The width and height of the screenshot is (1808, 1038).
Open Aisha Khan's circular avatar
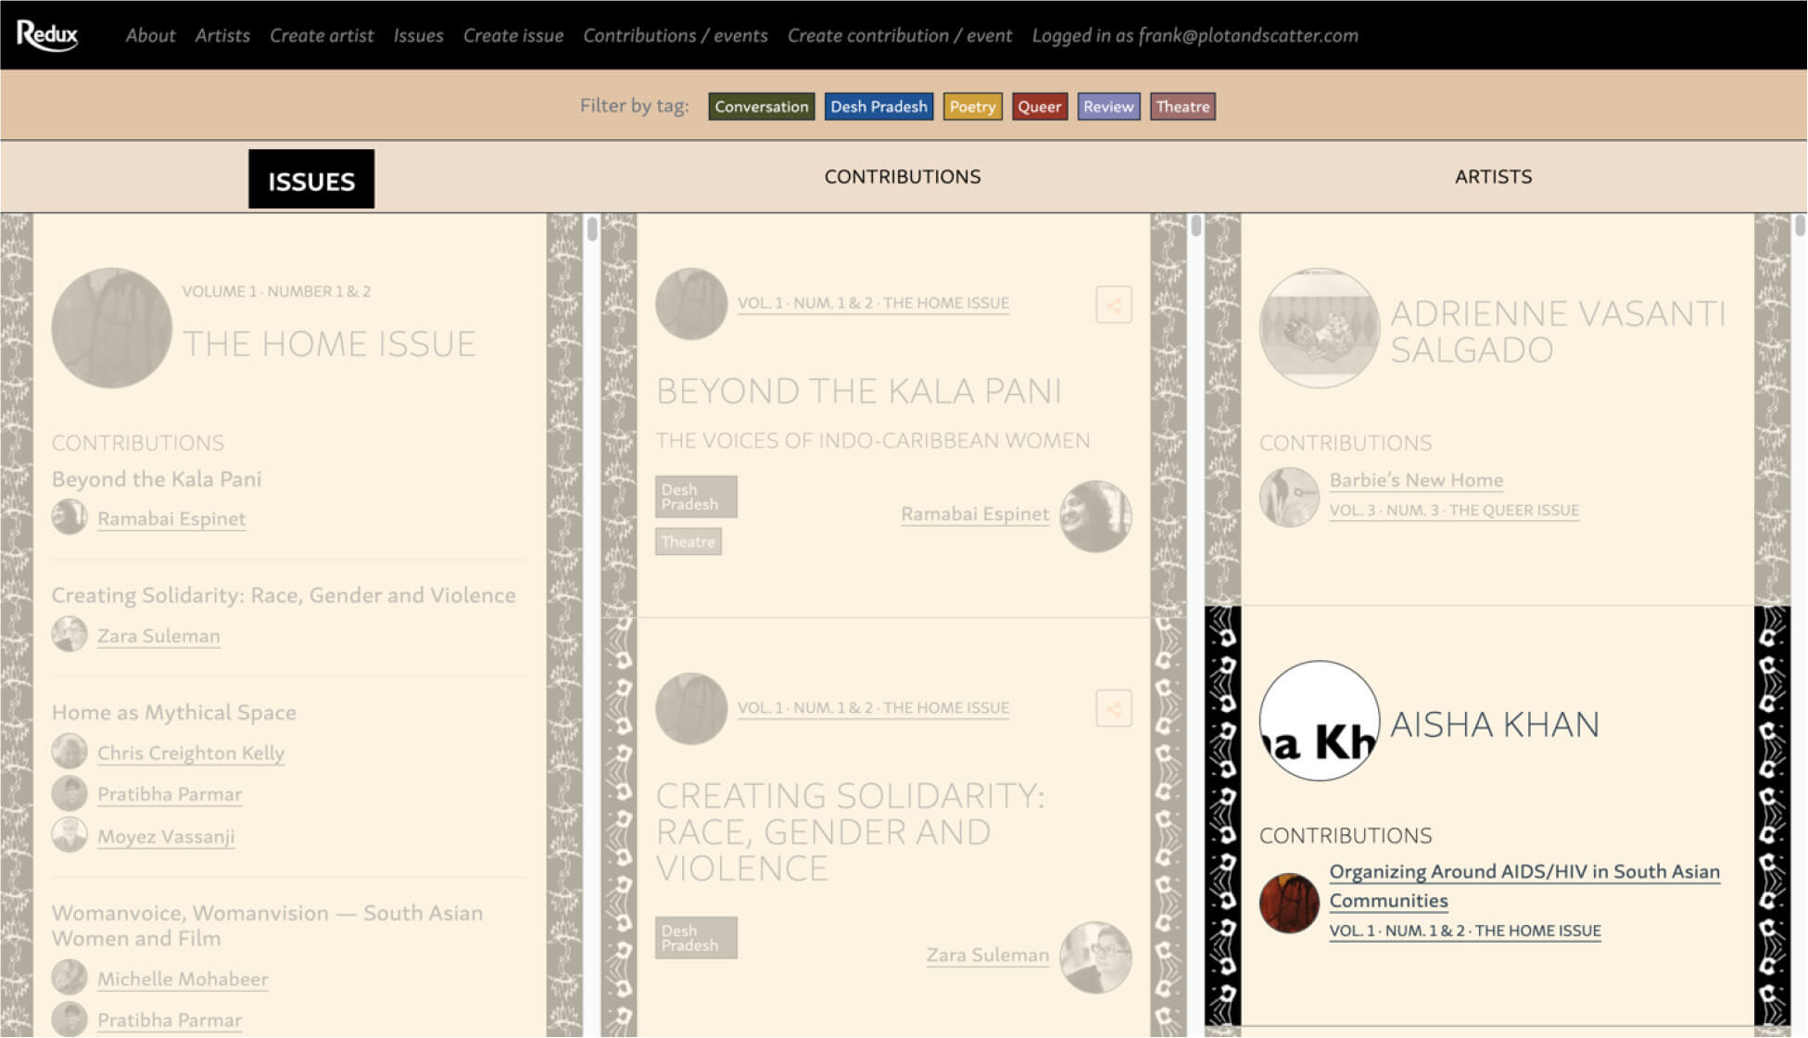click(1319, 721)
